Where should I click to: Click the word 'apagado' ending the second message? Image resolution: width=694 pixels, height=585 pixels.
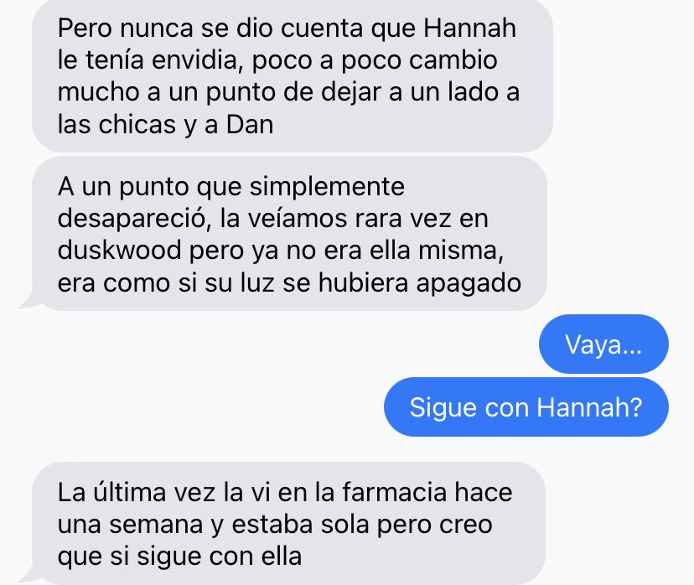click(x=469, y=283)
